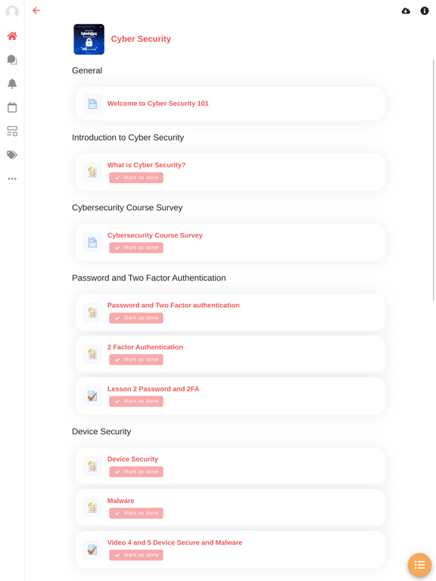436x581 pixels.
Task: Toggle Mark as done for Malware
Action: point(136,513)
